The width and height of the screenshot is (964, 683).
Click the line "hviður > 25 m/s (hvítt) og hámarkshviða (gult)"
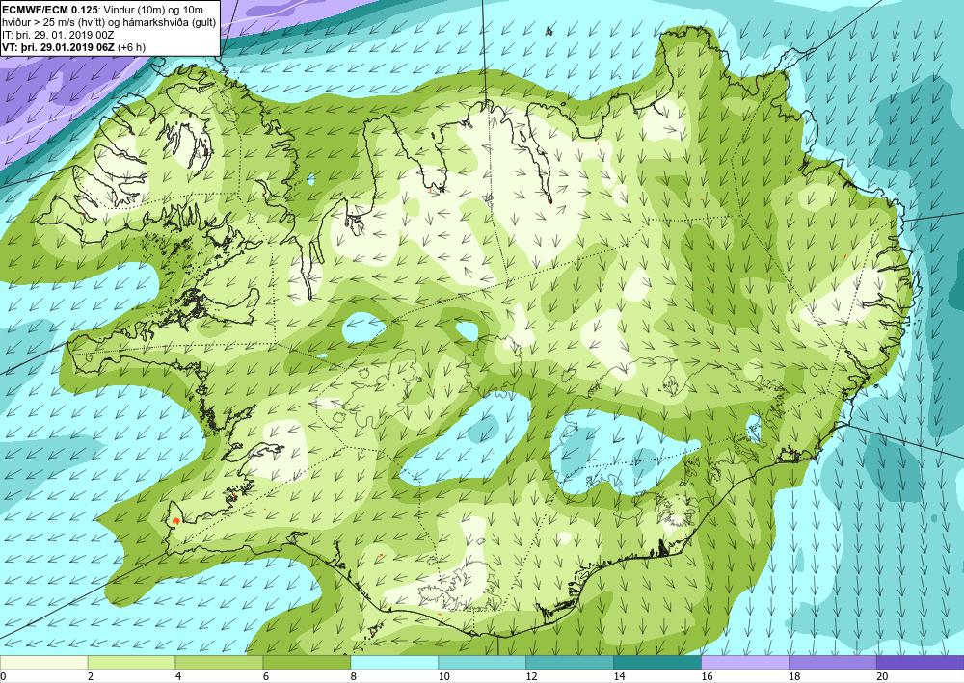tap(108, 22)
